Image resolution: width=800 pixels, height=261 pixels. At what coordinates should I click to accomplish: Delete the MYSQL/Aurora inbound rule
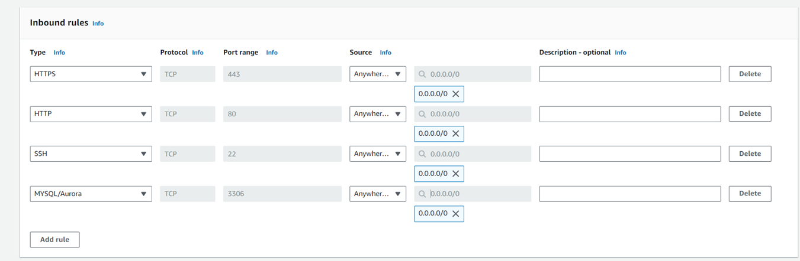(x=750, y=194)
